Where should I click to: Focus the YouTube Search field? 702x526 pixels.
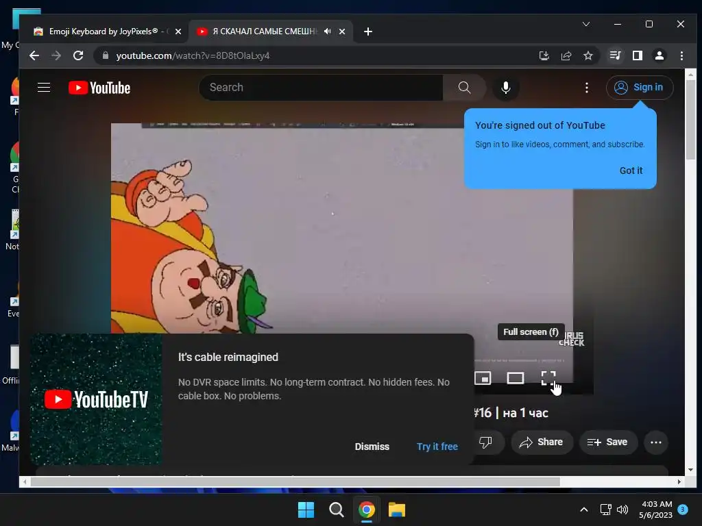pos(321,88)
